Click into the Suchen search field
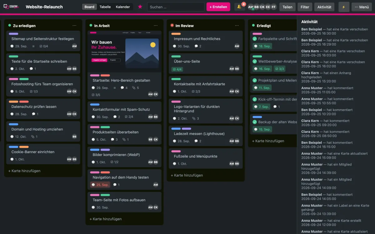375x234 pixels. click(176, 7)
